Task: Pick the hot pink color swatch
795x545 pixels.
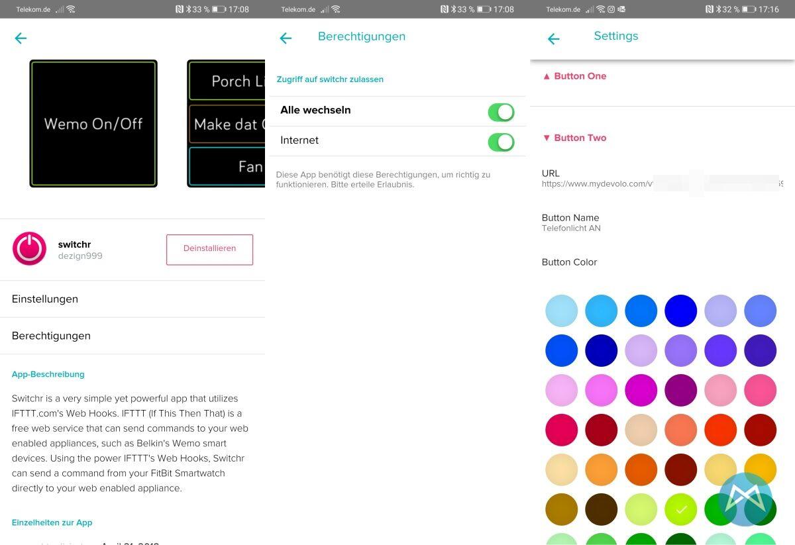Action: pyautogui.click(x=761, y=390)
